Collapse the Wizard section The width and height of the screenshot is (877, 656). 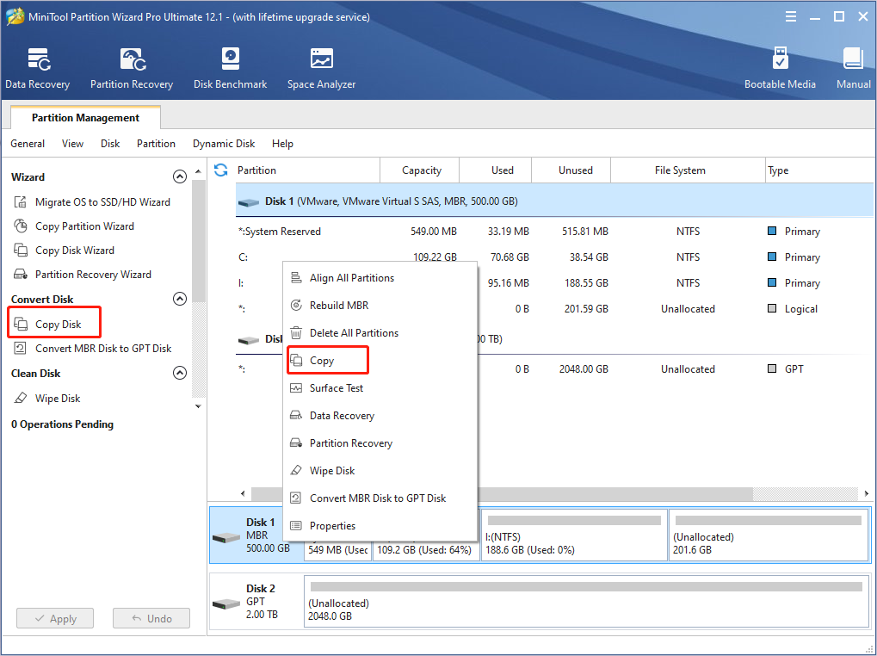tap(180, 176)
